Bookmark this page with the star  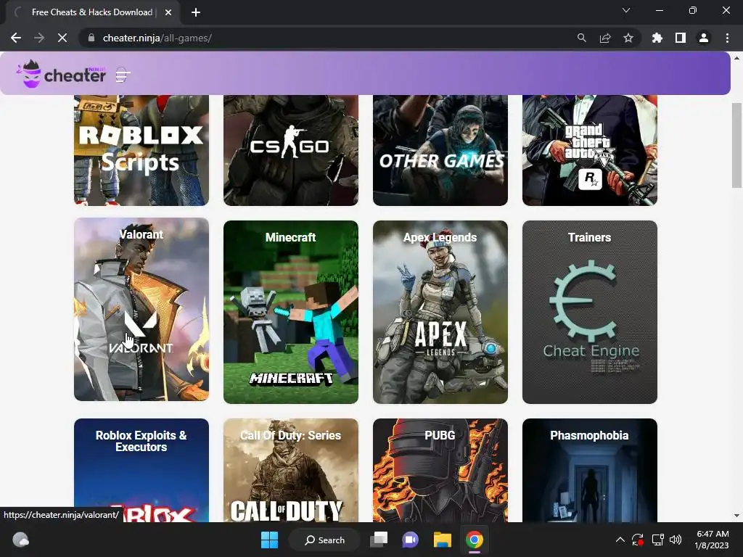[x=628, y=38]
